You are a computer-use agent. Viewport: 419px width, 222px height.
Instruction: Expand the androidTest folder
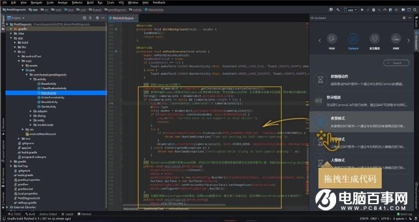coord(18,56)
